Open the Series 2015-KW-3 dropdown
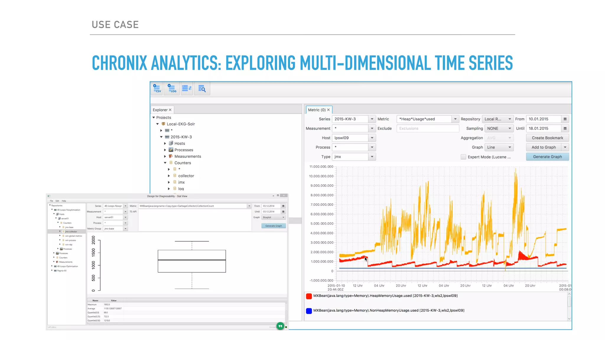 click(x=372, y=119)
